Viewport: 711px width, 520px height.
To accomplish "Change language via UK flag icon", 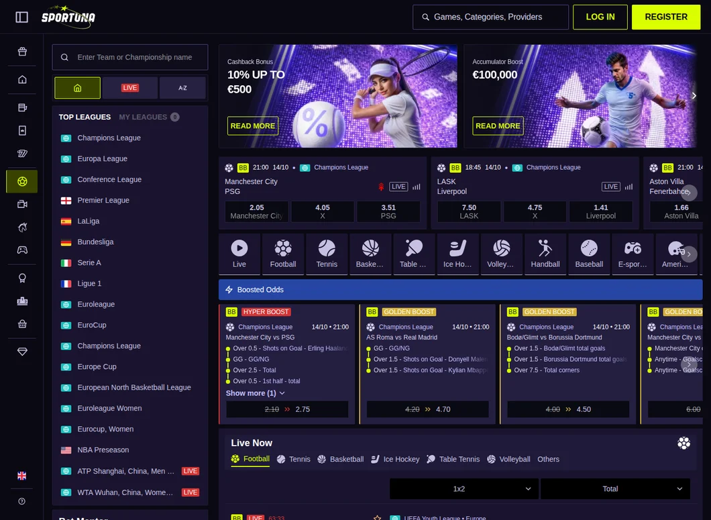I will click(x=21, y=476).
